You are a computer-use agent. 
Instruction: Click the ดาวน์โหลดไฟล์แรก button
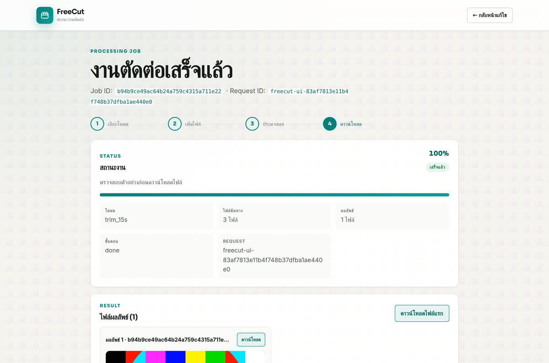pos(422,314)
